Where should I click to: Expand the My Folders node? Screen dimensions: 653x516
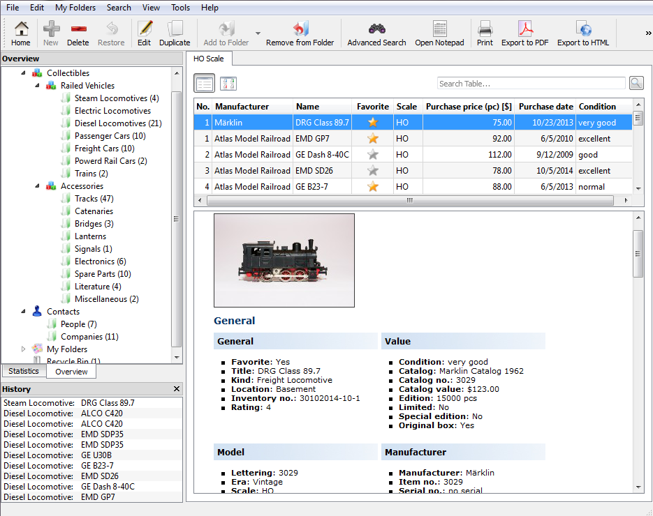pyautogui.click(x=23, y=349)
